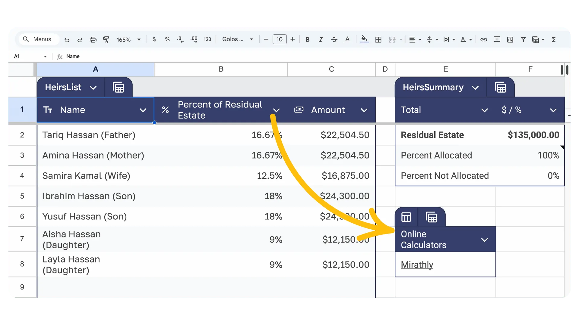The height and width of the screenshot is (325, 579).
Task: Toggle strikethrough formatting
Action: coord(334,39)
